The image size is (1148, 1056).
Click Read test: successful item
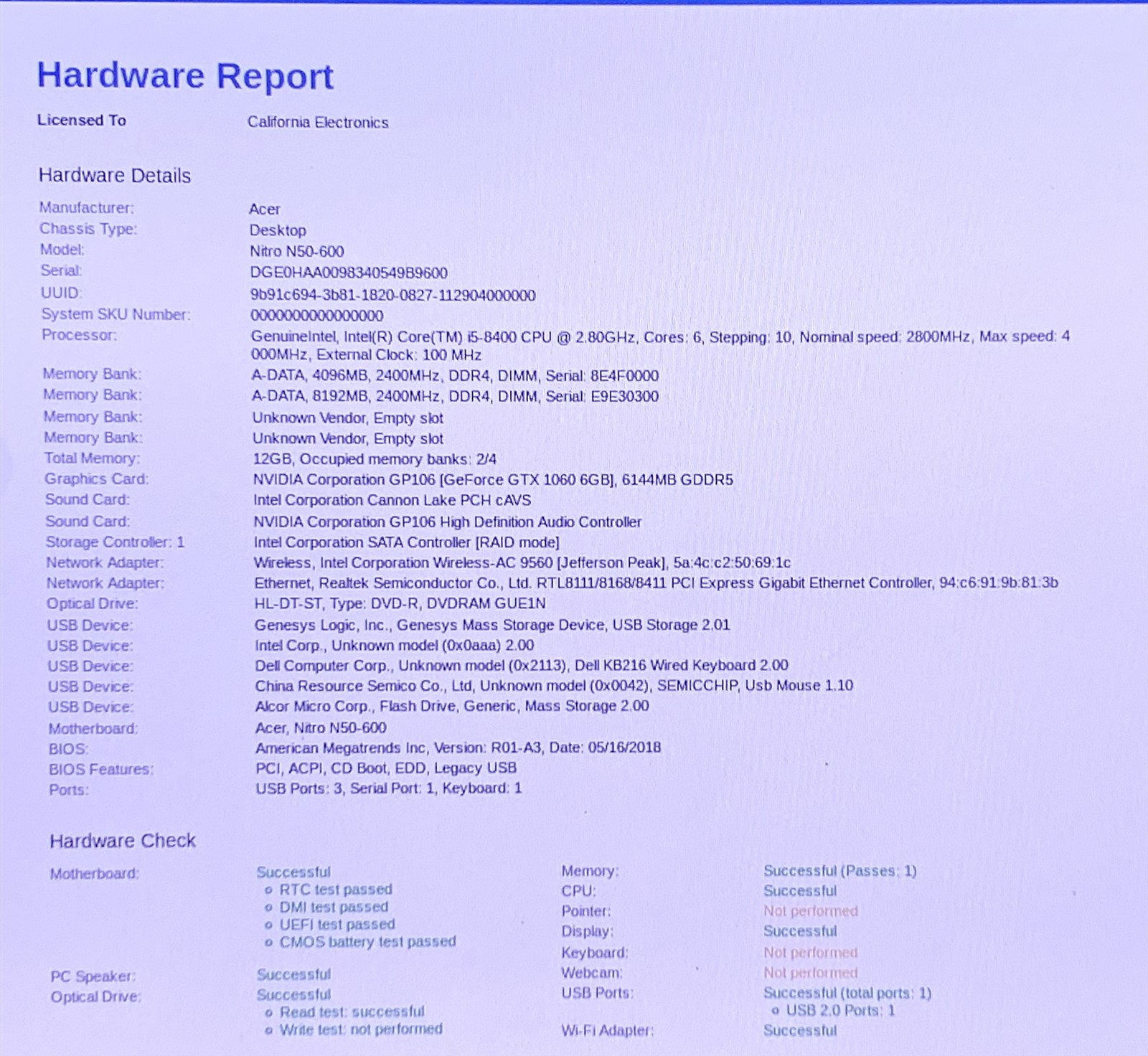pos(352,1012)
